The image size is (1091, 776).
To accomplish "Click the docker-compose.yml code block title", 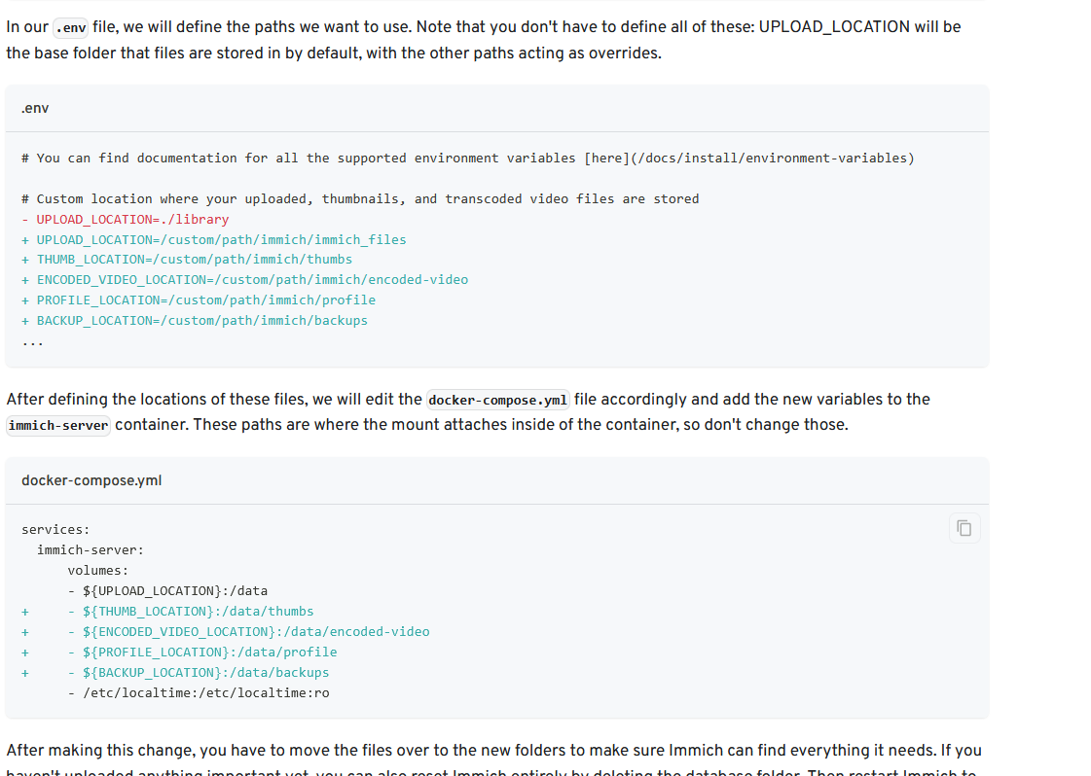I will (x=91, y=480).
